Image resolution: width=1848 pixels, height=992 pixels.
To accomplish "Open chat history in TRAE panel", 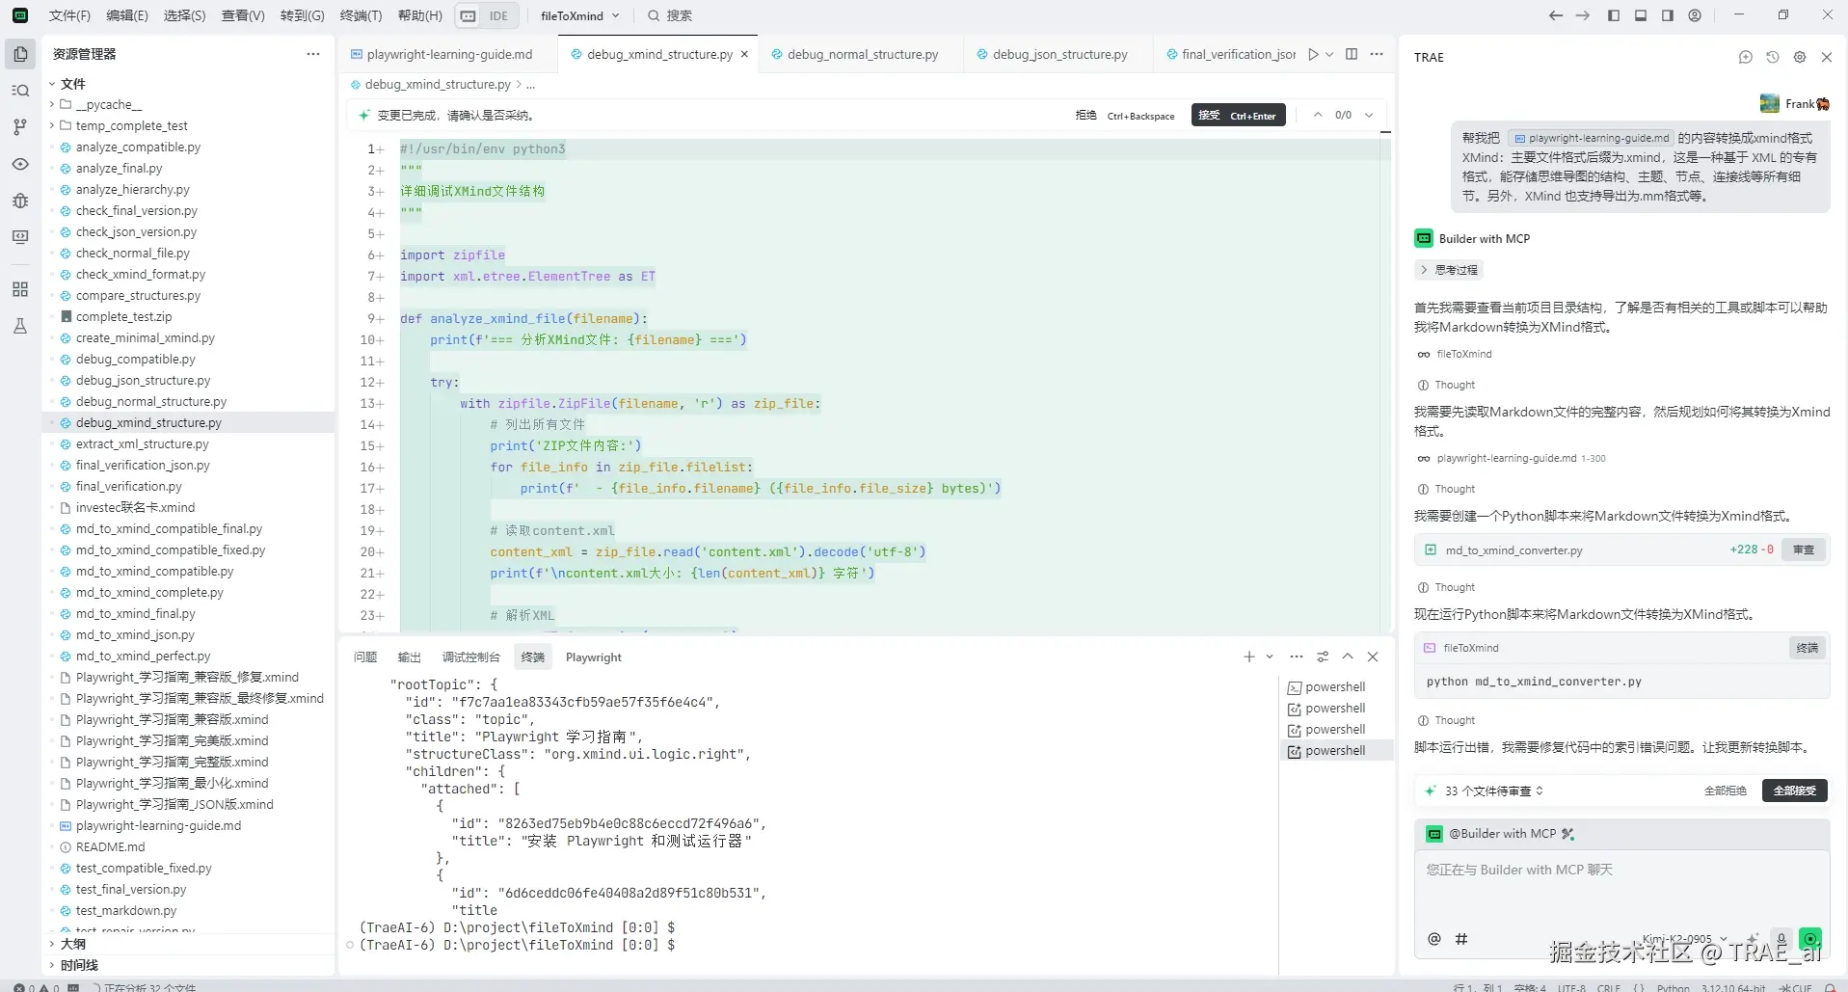I will (1772, 57).
